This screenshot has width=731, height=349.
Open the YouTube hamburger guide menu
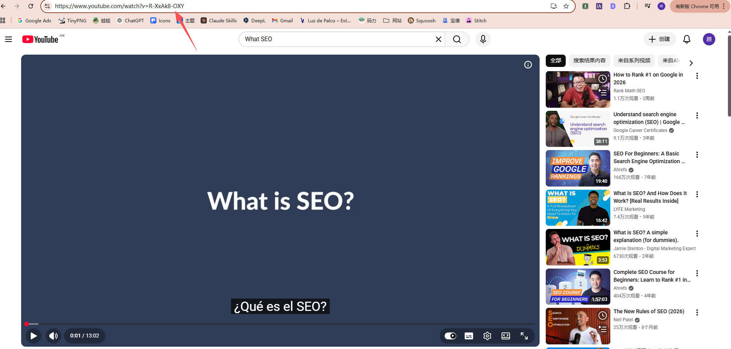click(x=8, y=39)
